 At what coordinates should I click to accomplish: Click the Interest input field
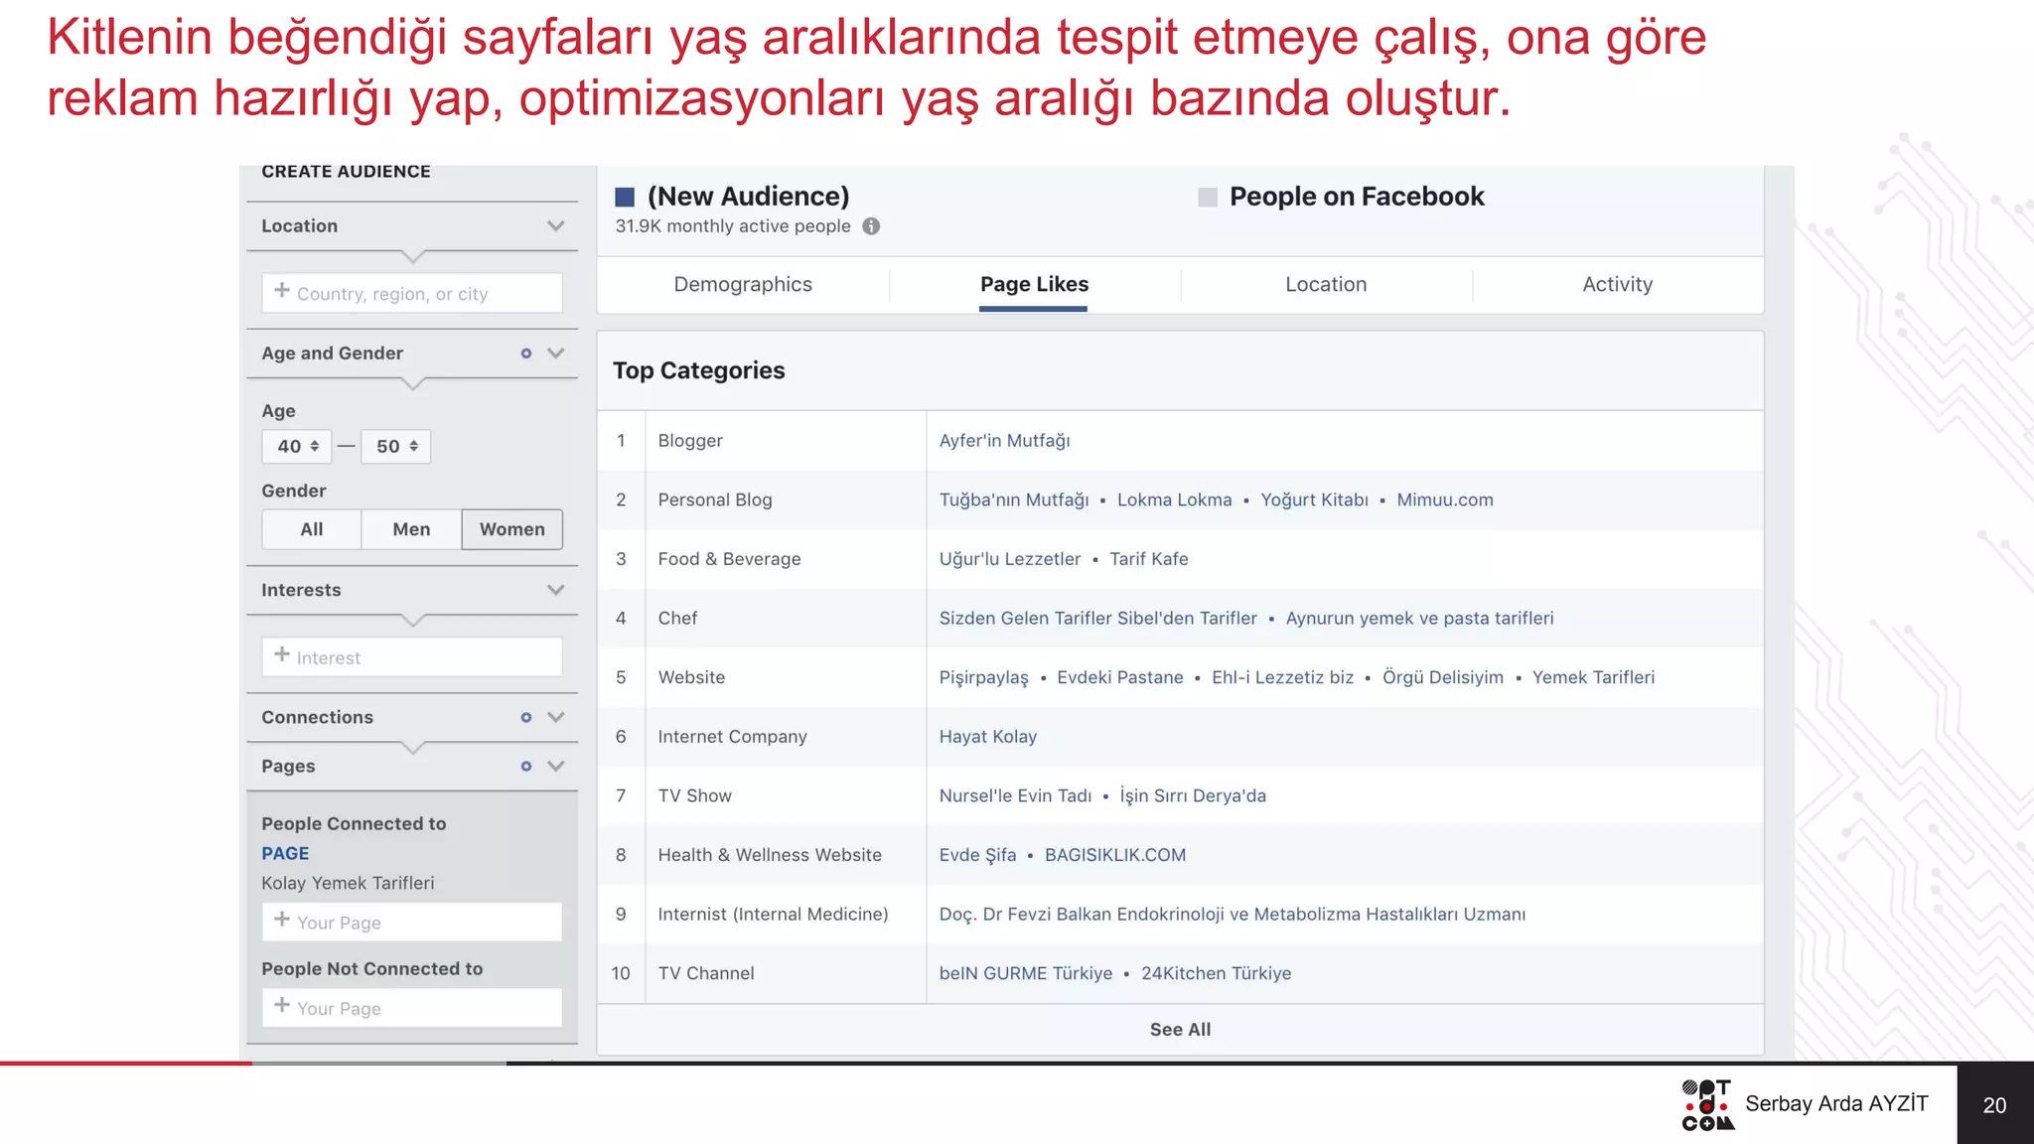tap(412, 656)
